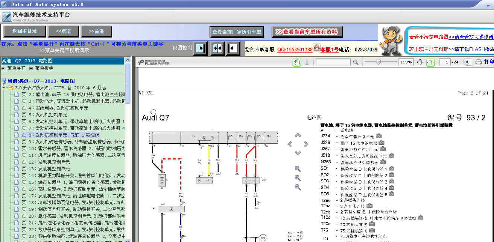Open camera photo for SD5 fuse

pyautogui.click(x=391, y=194)
